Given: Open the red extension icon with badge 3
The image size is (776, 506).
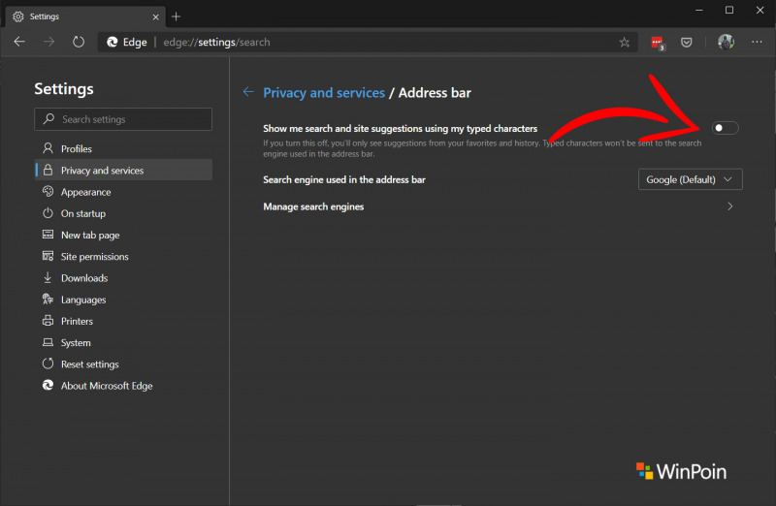Looking at the screenshot, I should (x=658, y=43).
